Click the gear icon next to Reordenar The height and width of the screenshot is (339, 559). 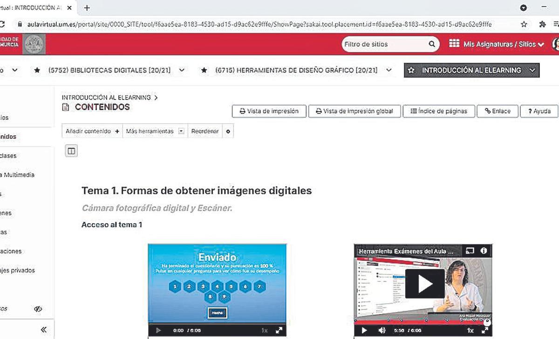point(227,131)
